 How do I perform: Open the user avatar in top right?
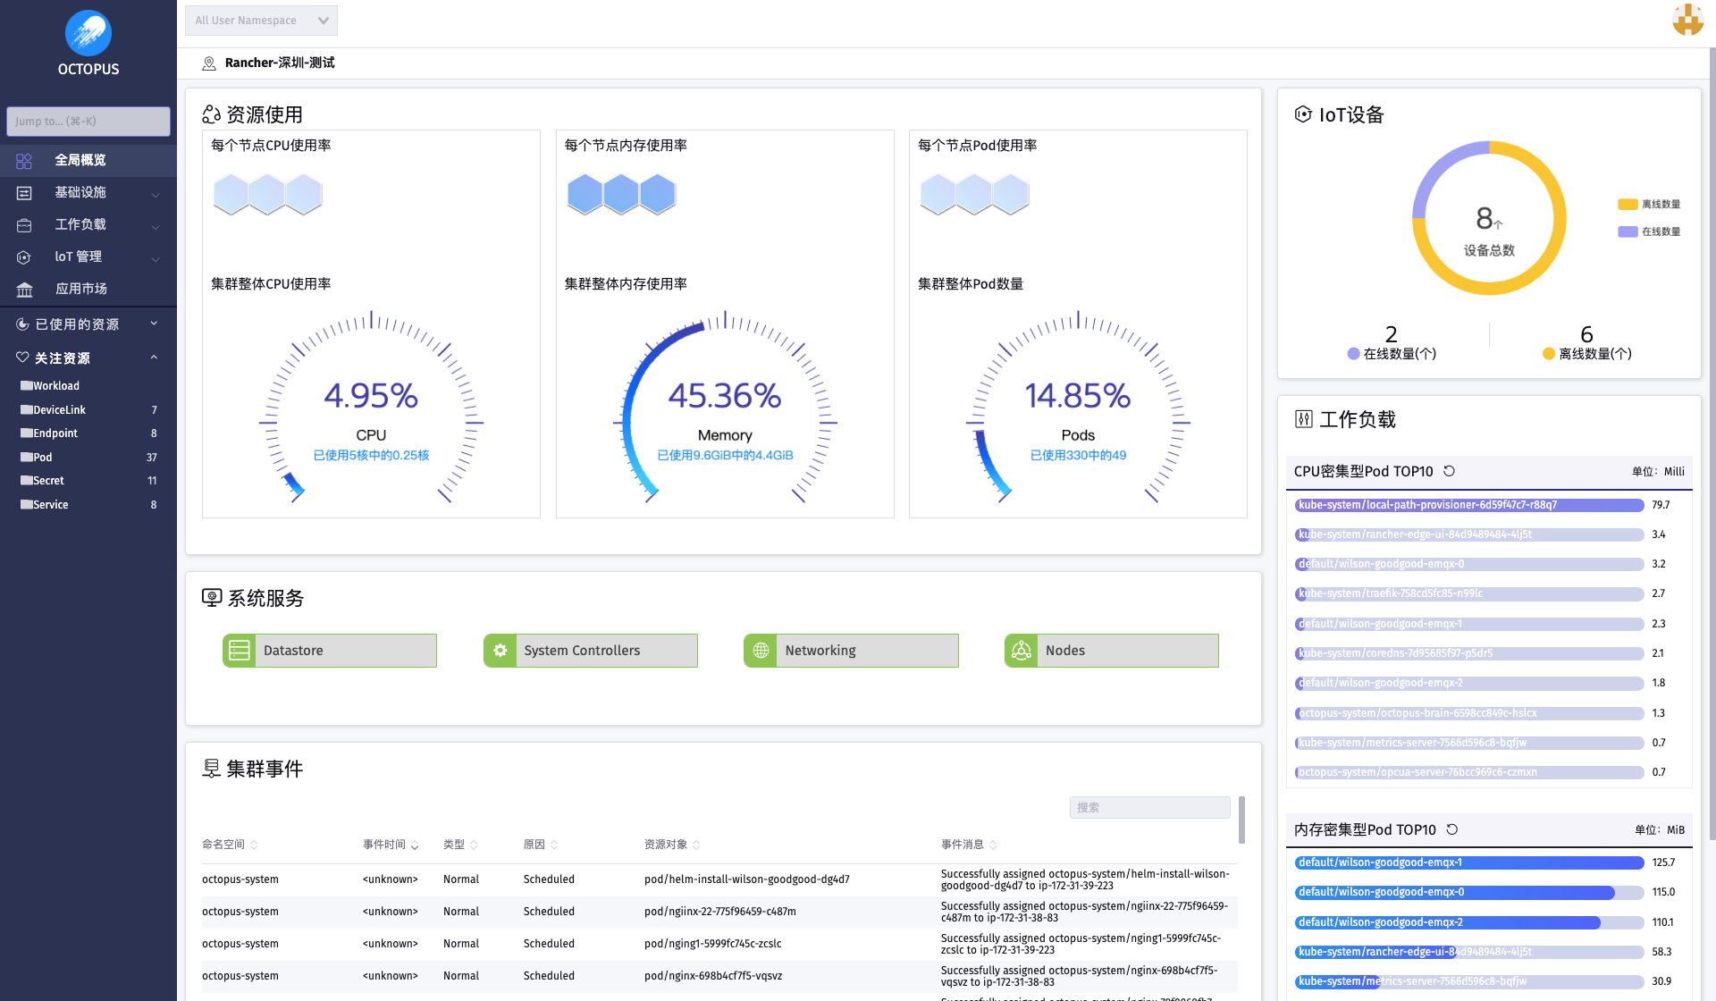click(x=1687, y=20)
